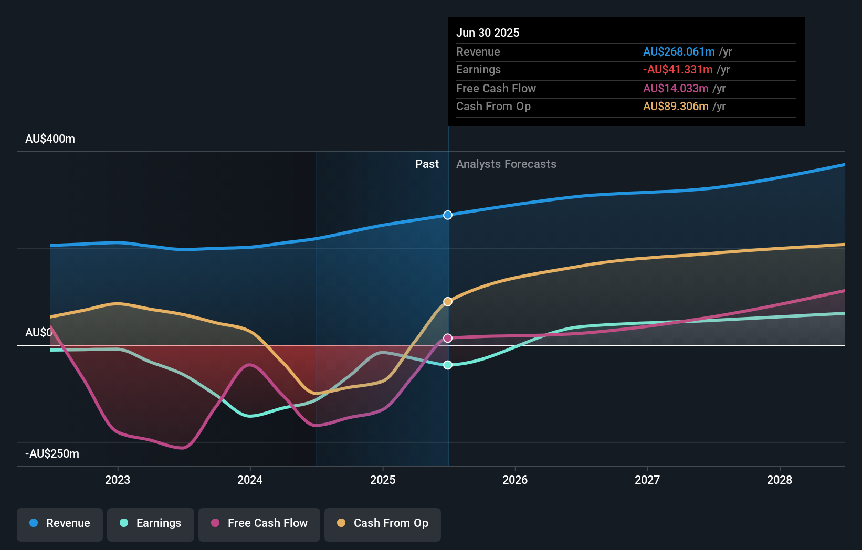Click the Revenue value in the tooltip

[x=679, y=51]
